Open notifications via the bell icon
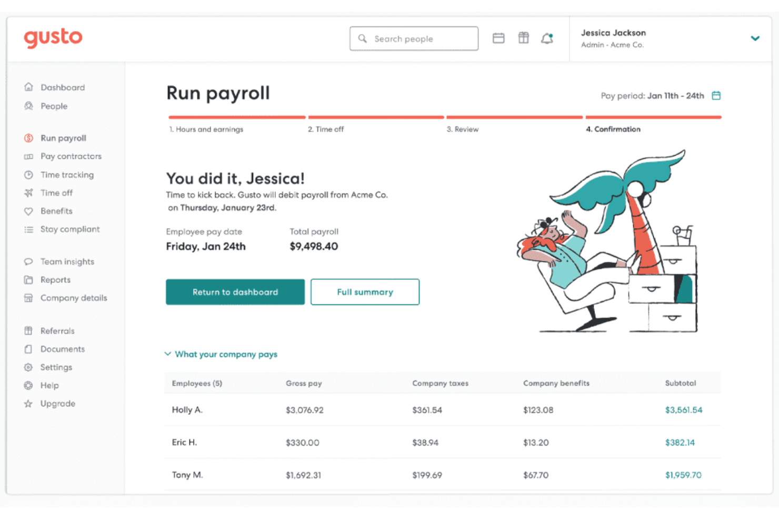Image resolution: width=779 pixels, height=519 pixels. tap(547, 38)
